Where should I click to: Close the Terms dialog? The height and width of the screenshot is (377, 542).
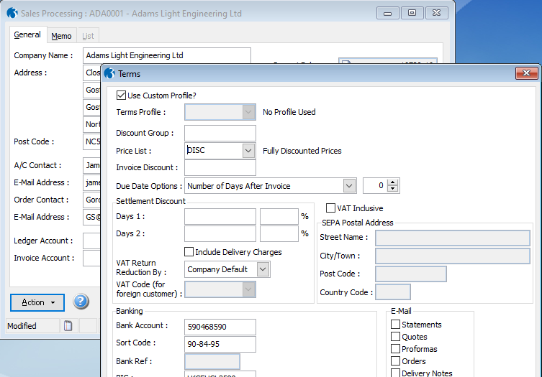tap(527, 73)
